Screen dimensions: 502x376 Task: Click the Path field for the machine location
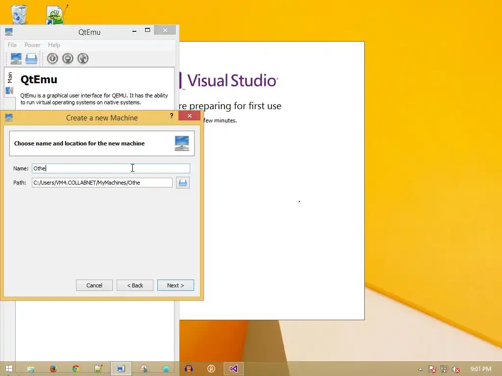(102, 183)
